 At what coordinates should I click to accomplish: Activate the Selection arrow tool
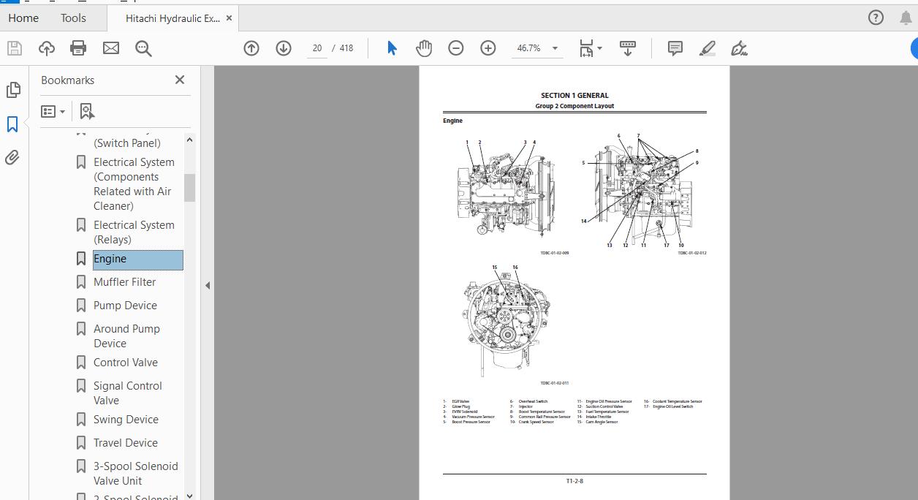coord(392,48)
